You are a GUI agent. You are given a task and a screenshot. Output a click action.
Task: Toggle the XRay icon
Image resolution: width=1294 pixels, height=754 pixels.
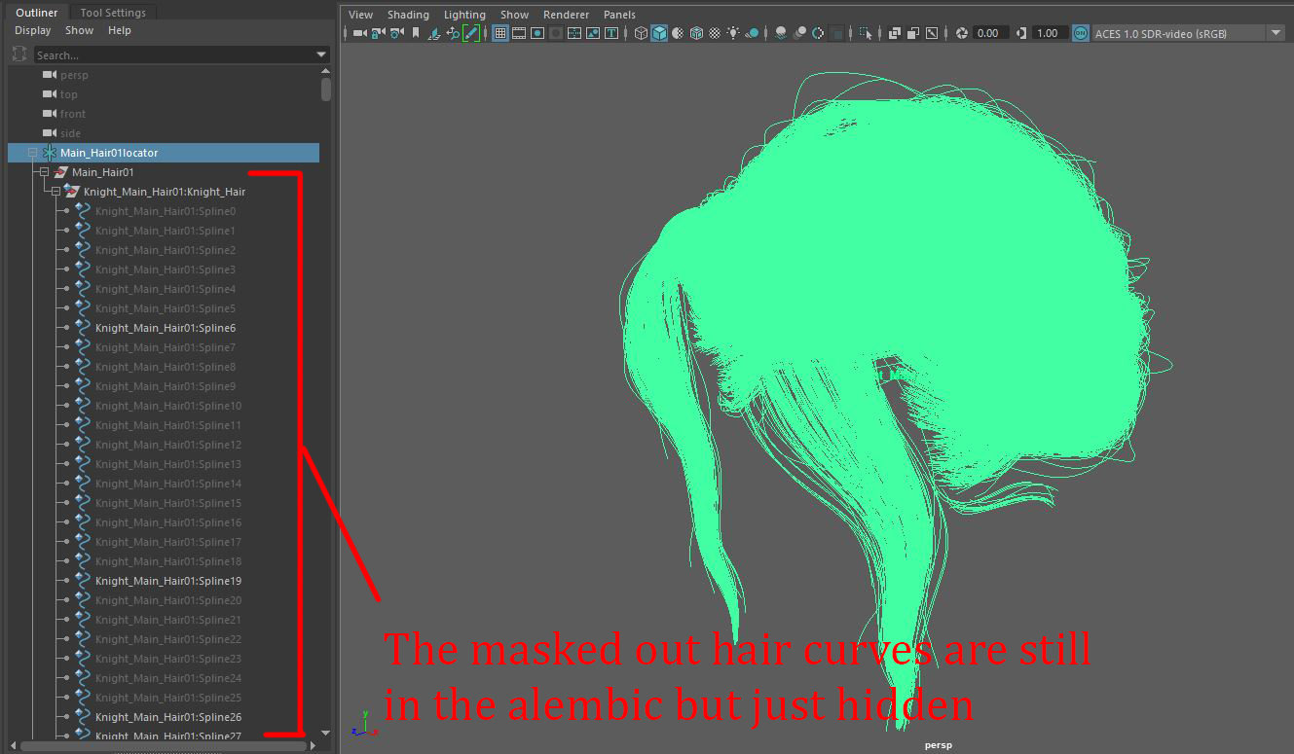coord(895,33)
